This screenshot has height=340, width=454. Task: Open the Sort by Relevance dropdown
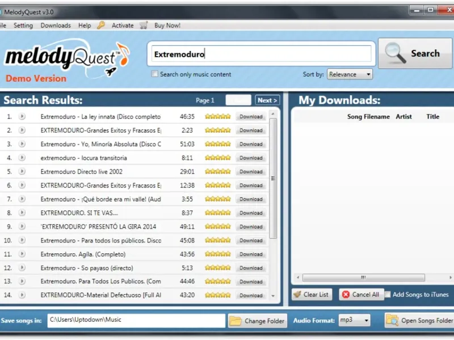pyautogui.click(x=350, y=74)
